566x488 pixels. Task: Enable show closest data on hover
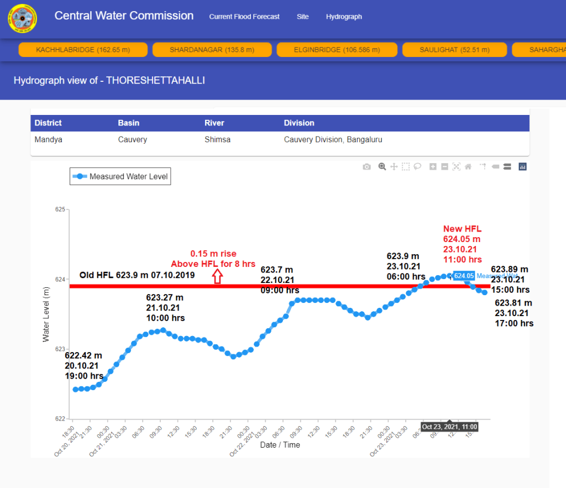point(495,166)
